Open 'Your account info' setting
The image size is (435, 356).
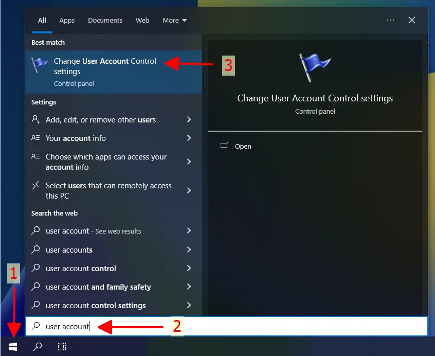coord(114,138)
